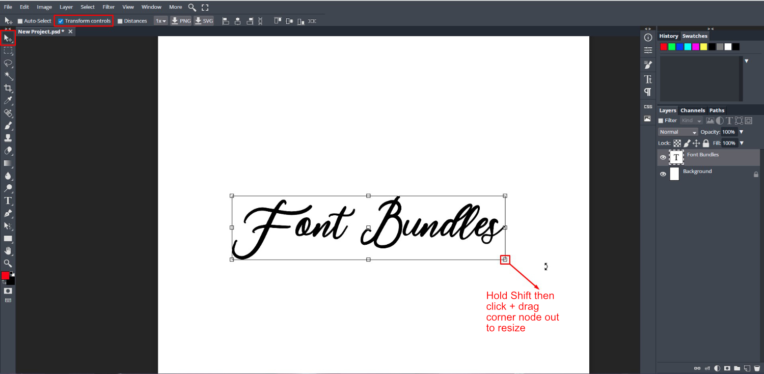Select the Brush tool
The height and width of the screenshot is (374, 764).
click(x=8, y=126)
